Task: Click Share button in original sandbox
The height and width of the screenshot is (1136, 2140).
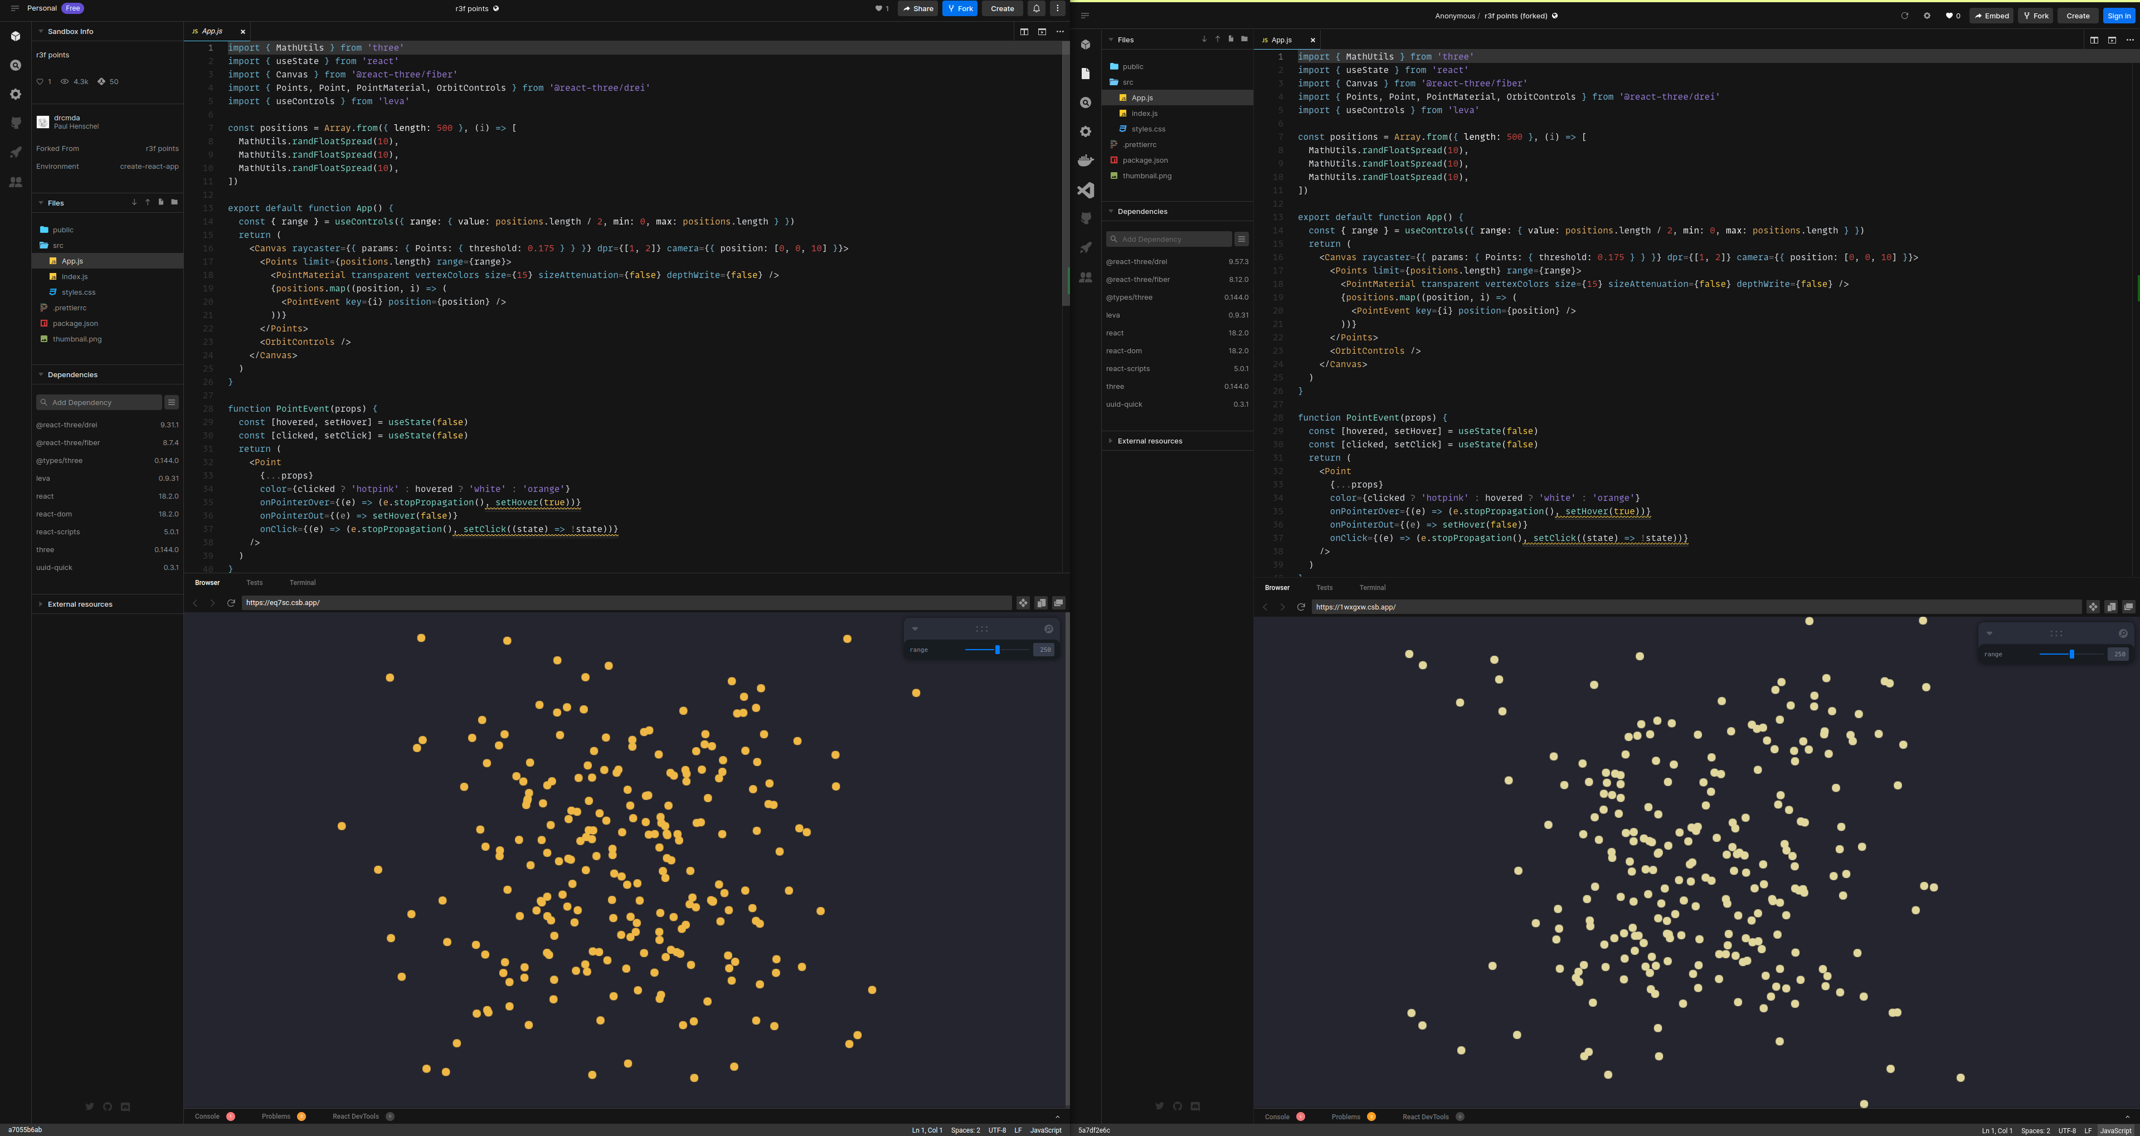Action: (x=918, y=8)
